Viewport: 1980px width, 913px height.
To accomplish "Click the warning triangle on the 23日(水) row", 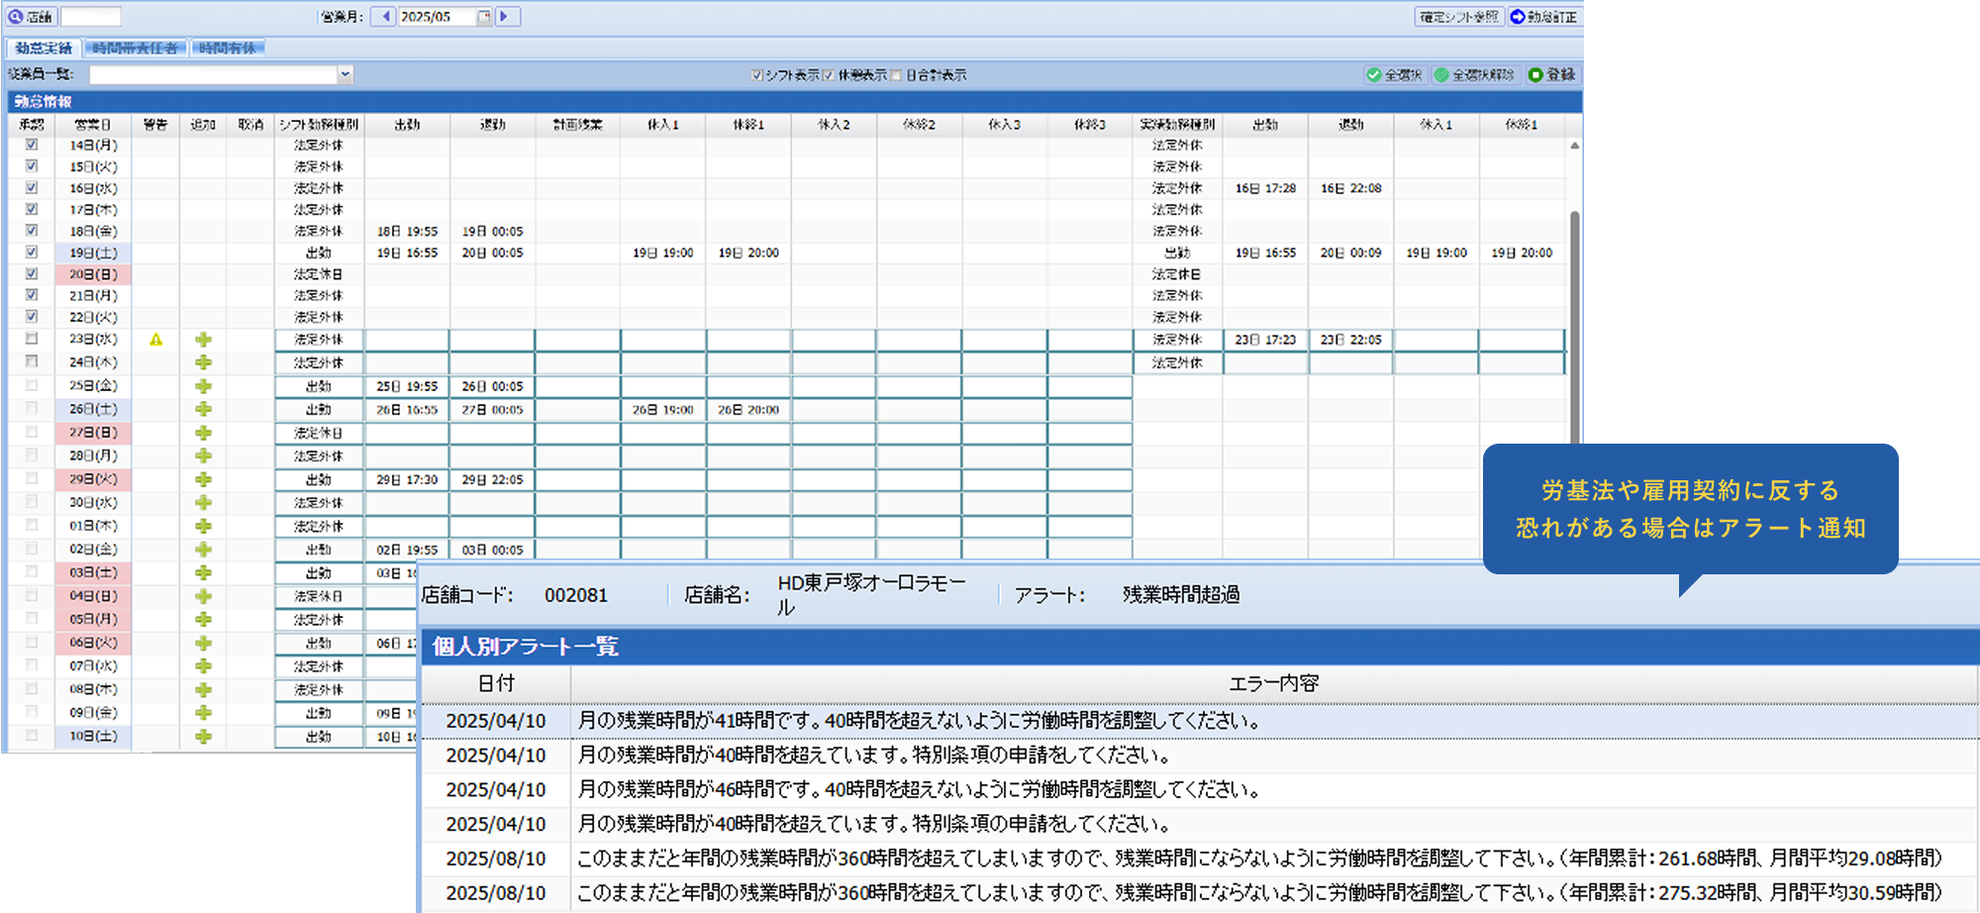I will 155,340.
